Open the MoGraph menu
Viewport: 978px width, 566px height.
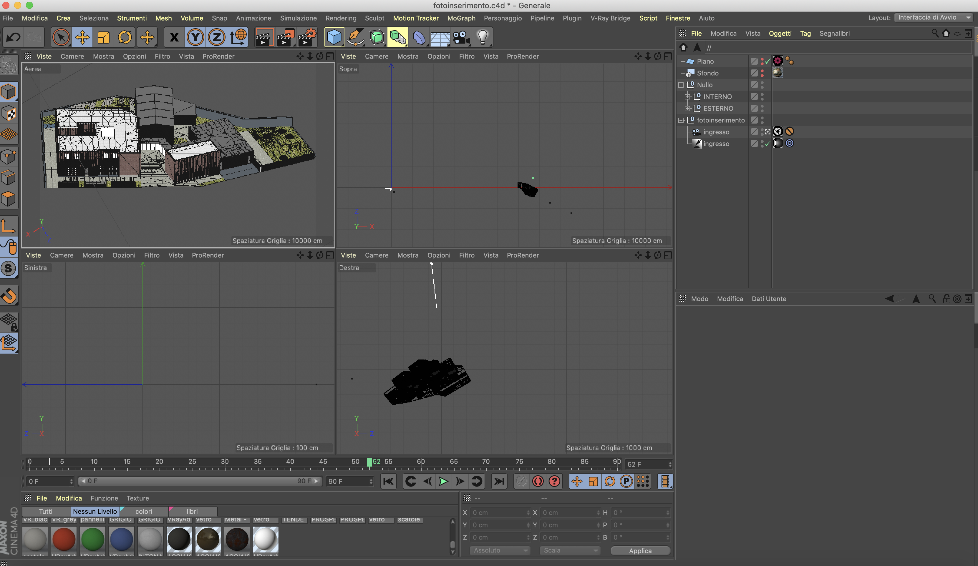coord(461,18)
